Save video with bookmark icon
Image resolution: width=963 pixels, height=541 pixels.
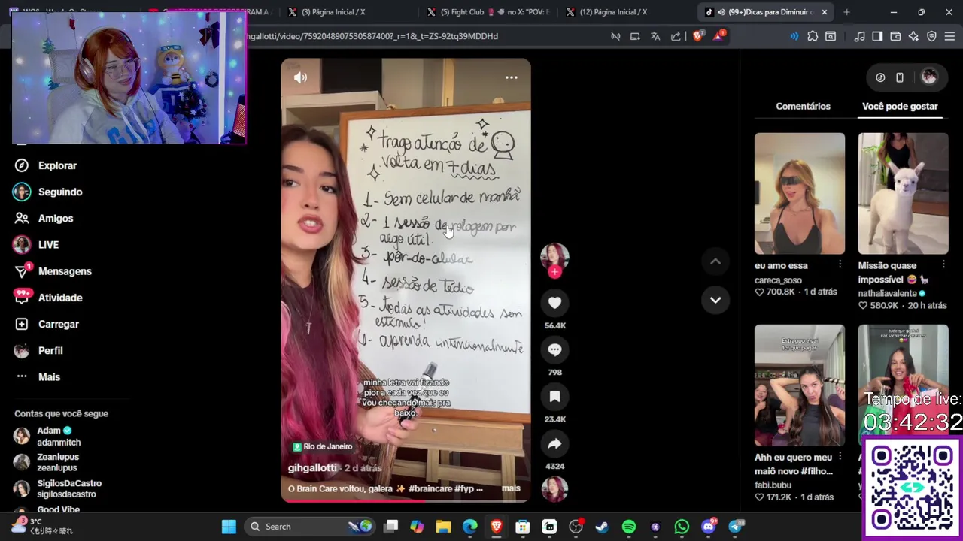[x=554, y=396]
